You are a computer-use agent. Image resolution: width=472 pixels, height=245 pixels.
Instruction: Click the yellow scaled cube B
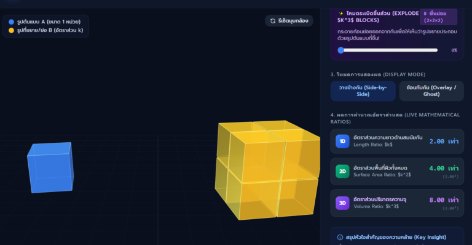[267, 170]
